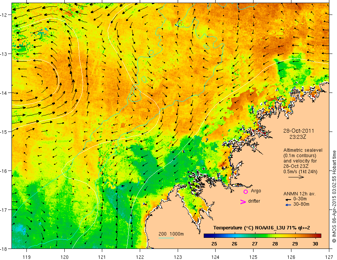The width and height of the screenshot is (337, 260).
Task: Click the latitude axis label -16
Action: click(4, 171)
